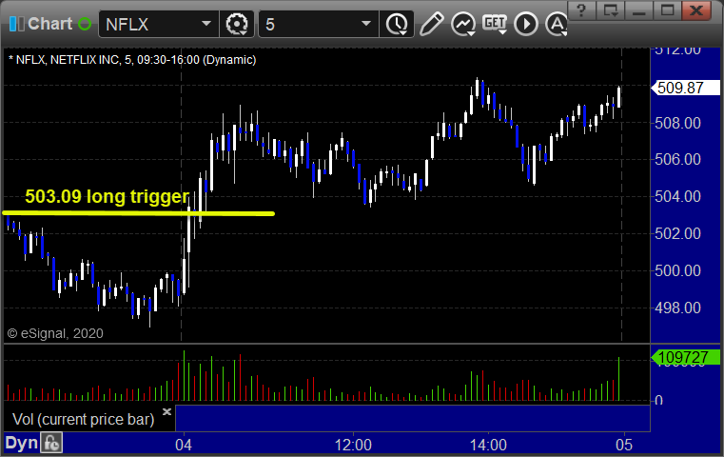Start bar replay with the play icon
The image size is (724, 457).
pos(526,24)
